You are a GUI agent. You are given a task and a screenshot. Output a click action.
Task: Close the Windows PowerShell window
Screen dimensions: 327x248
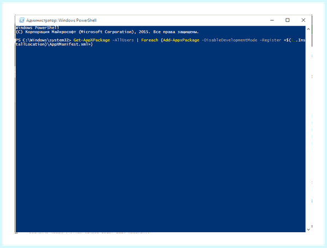(303, 20)
